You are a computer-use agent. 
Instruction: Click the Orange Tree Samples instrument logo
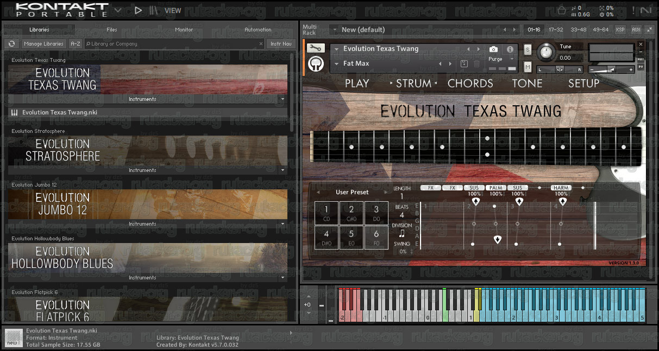tap(315, 64)
